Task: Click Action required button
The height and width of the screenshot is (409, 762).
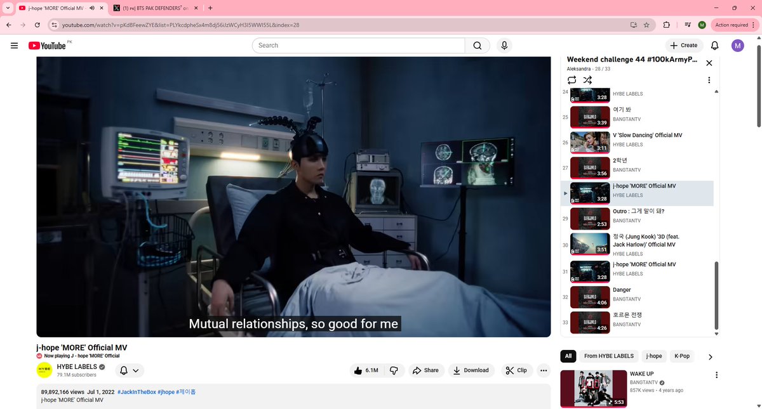Action: pos(735,25)
